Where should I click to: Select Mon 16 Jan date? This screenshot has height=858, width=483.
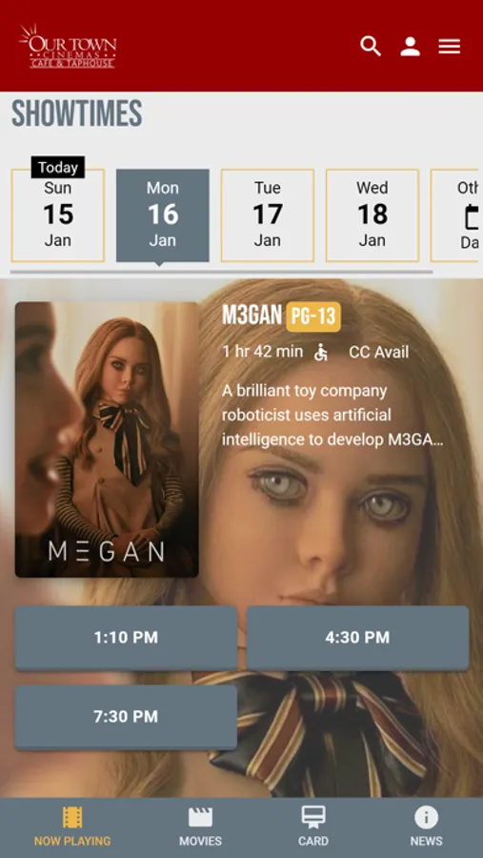click(x=163, y=215)
